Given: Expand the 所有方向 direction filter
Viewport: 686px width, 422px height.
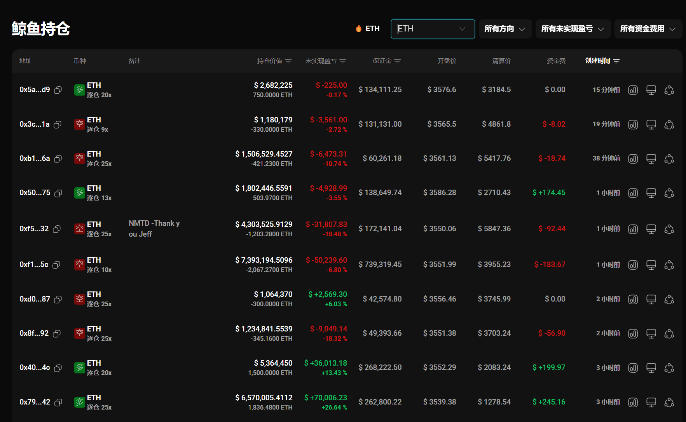Looking at the screenshot, I should 505,29.
